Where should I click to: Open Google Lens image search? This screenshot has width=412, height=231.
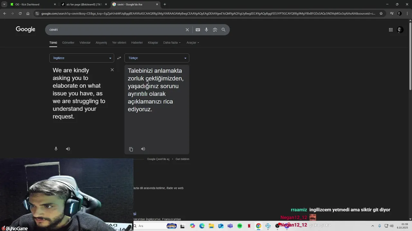pos(215,30)
